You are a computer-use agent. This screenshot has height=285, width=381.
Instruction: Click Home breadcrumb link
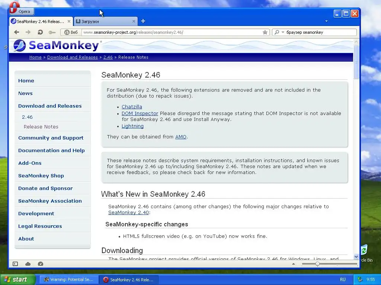[x=35, y=57]
